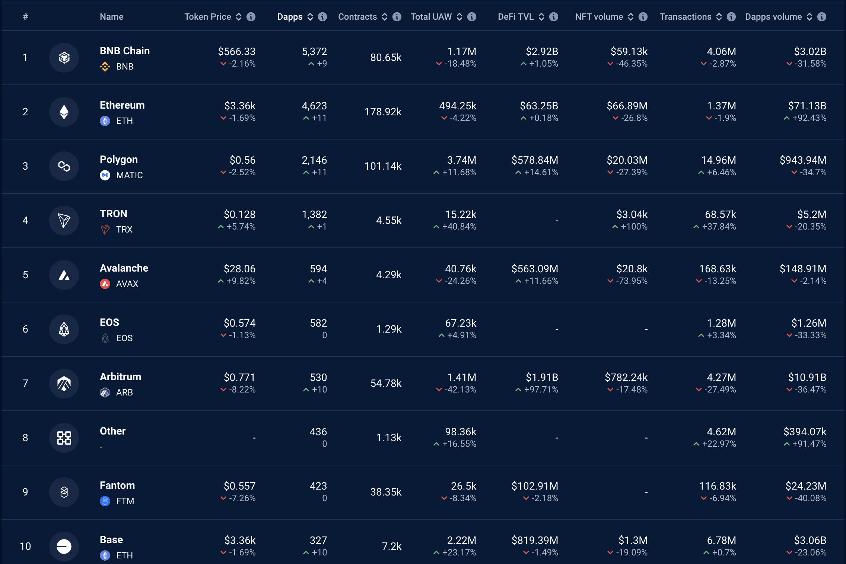
Task: Open the TRON name link
Action: [114, 214]
